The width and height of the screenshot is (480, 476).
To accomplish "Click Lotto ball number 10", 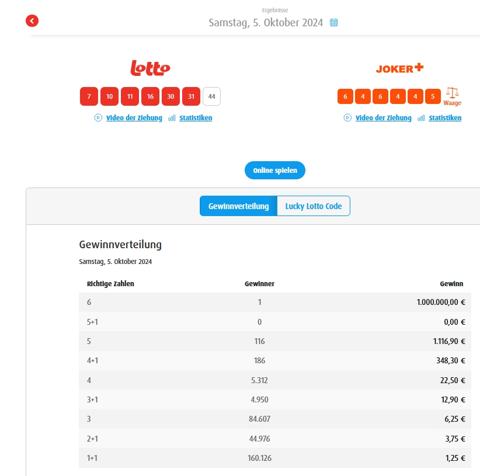I will [109, 96].
